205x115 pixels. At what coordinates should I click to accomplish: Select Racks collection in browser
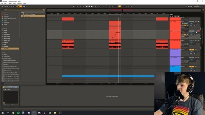[x=5, y=20]
